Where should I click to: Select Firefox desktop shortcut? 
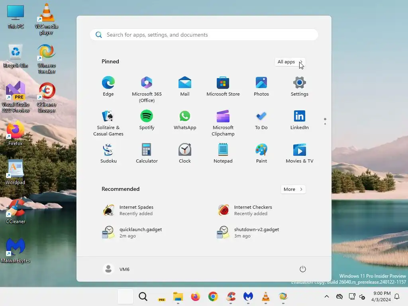16,133
